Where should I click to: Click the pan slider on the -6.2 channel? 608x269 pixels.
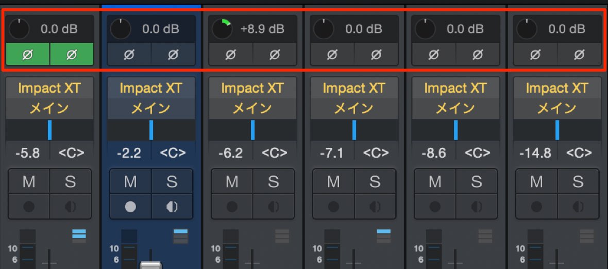tap(253, 130)
